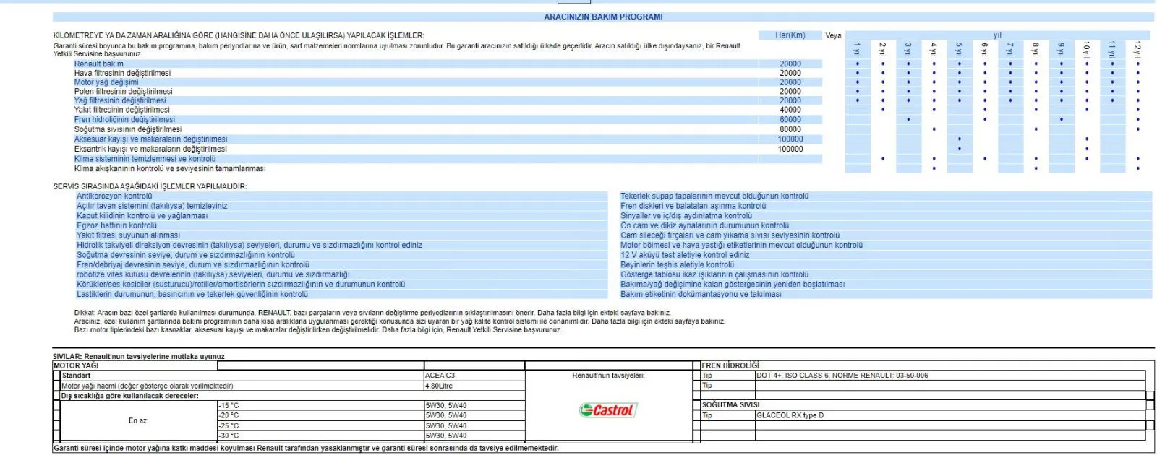Click the 40000 km value

pyautogui.click(x=790, y=110)
